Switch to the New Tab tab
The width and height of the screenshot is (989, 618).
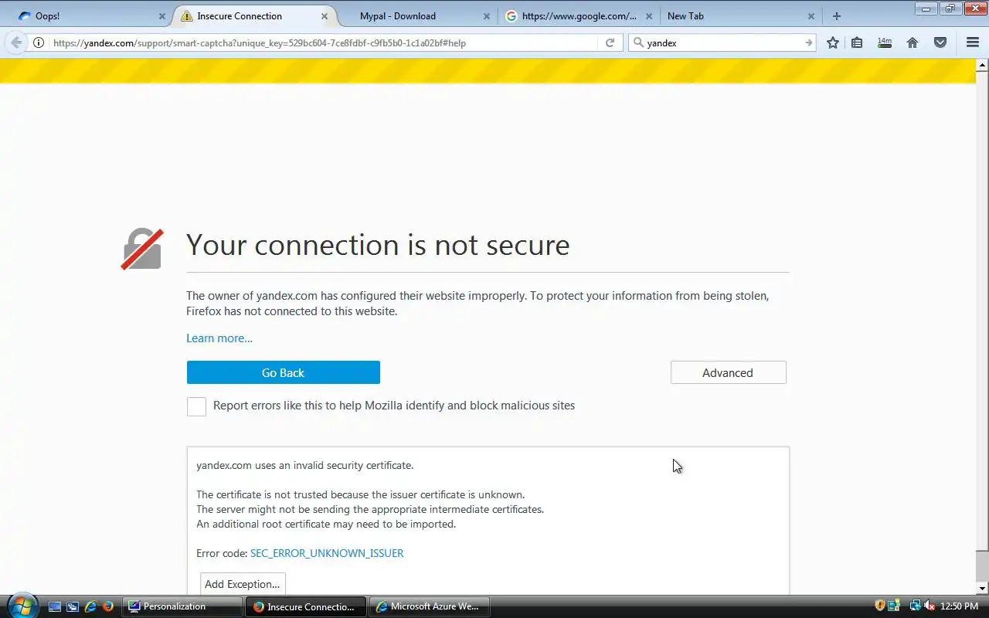(739, 16)
